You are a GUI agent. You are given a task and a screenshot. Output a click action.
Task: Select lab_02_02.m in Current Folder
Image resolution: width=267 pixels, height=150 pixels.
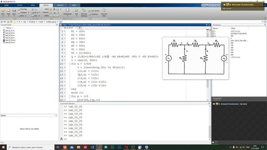10,33
